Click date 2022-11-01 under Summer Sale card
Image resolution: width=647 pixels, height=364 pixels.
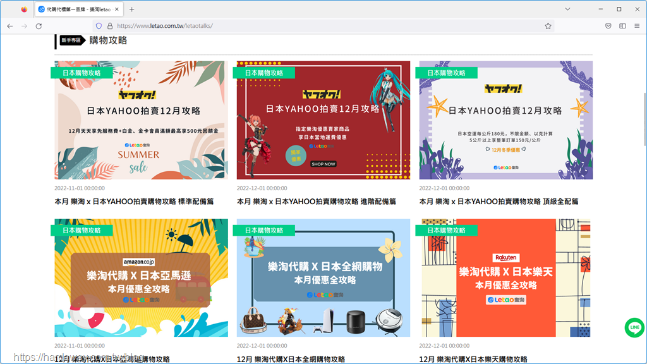pos(80,188)
